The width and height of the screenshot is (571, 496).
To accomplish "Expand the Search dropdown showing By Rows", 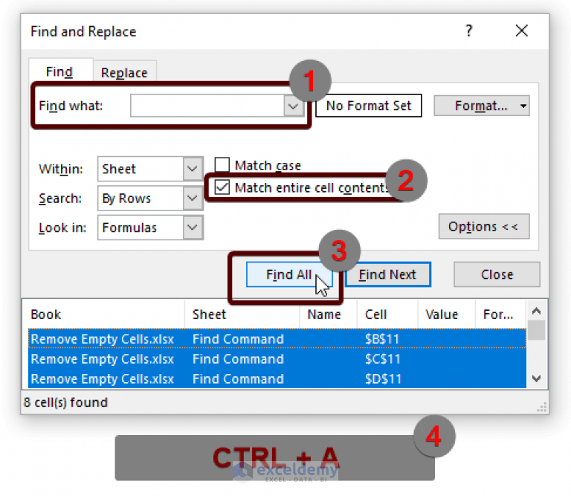I will point(193,198).
